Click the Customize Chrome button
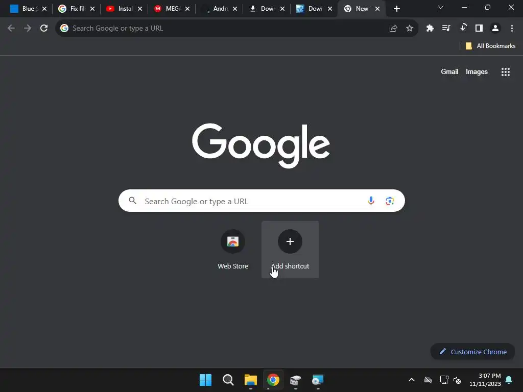523x392 pixels. point(472,352)
